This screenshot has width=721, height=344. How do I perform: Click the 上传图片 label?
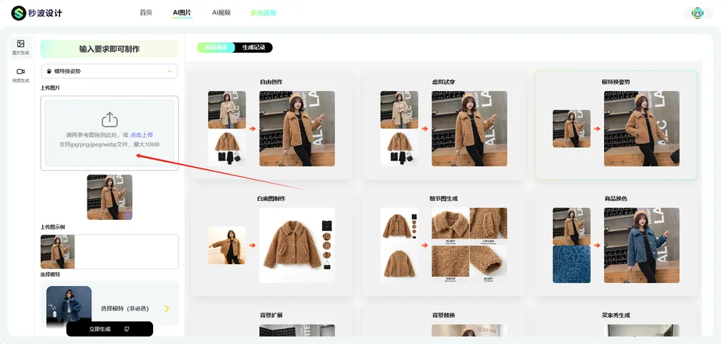tap(50, 87)
